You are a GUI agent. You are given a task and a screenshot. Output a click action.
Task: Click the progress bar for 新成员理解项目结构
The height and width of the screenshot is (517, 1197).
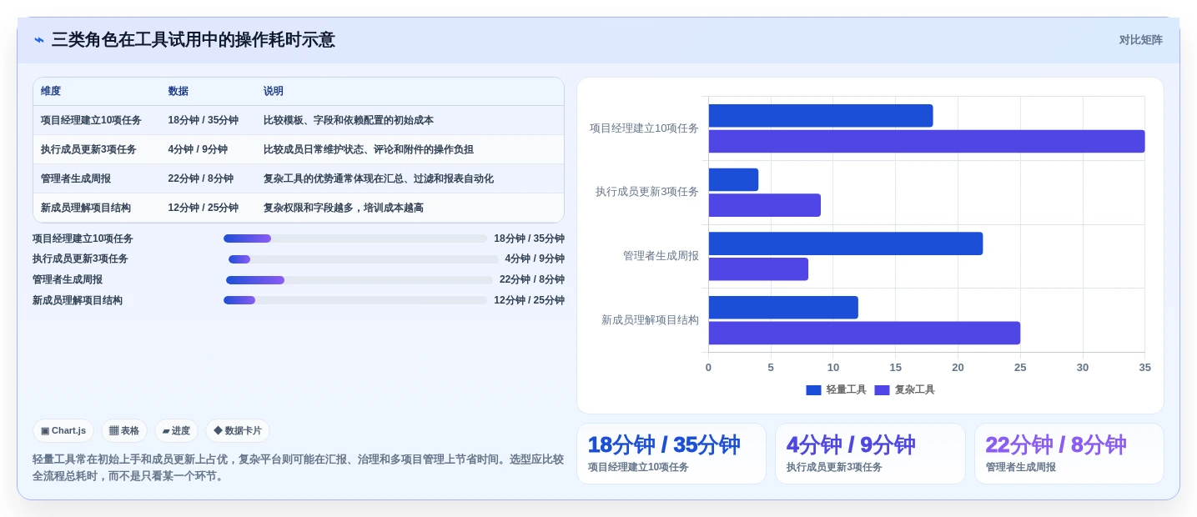pyautogui.click(x=355, y=300)
